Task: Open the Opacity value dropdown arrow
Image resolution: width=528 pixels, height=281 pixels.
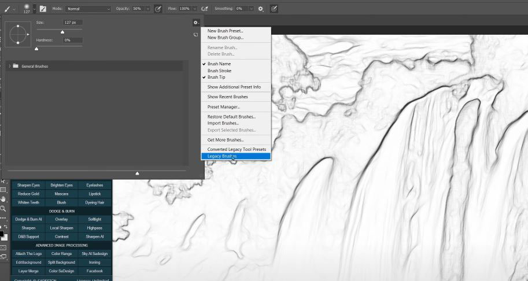Action: (x=148, y=9)
